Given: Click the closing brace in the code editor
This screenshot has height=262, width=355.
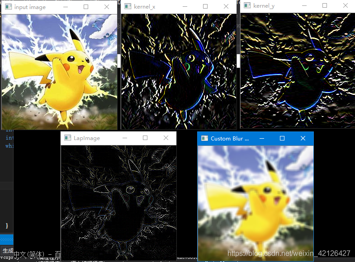Looking at the screenshot, I should click(x=7, y=225).
